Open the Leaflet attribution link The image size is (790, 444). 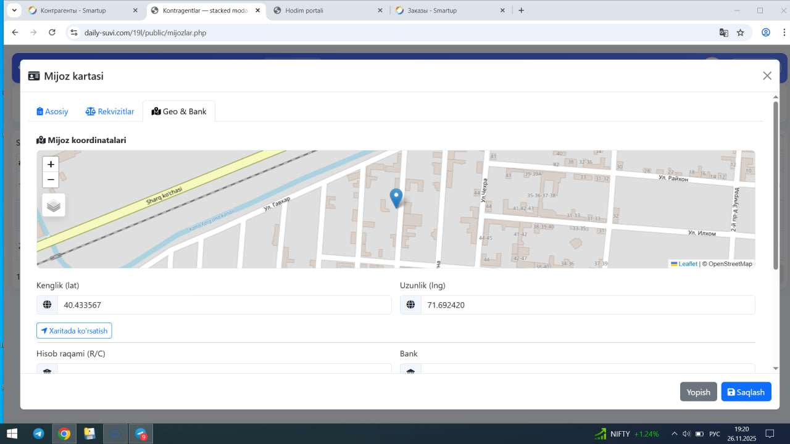click(684, 264)
